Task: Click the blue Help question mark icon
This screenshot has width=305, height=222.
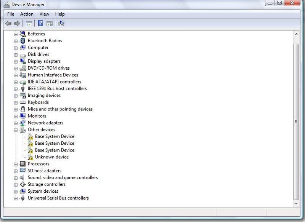Action: pyautogui.click(x=40, y=23)
